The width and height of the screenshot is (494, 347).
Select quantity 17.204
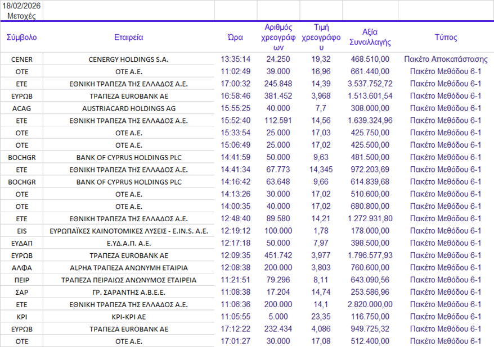coord(278,292)
